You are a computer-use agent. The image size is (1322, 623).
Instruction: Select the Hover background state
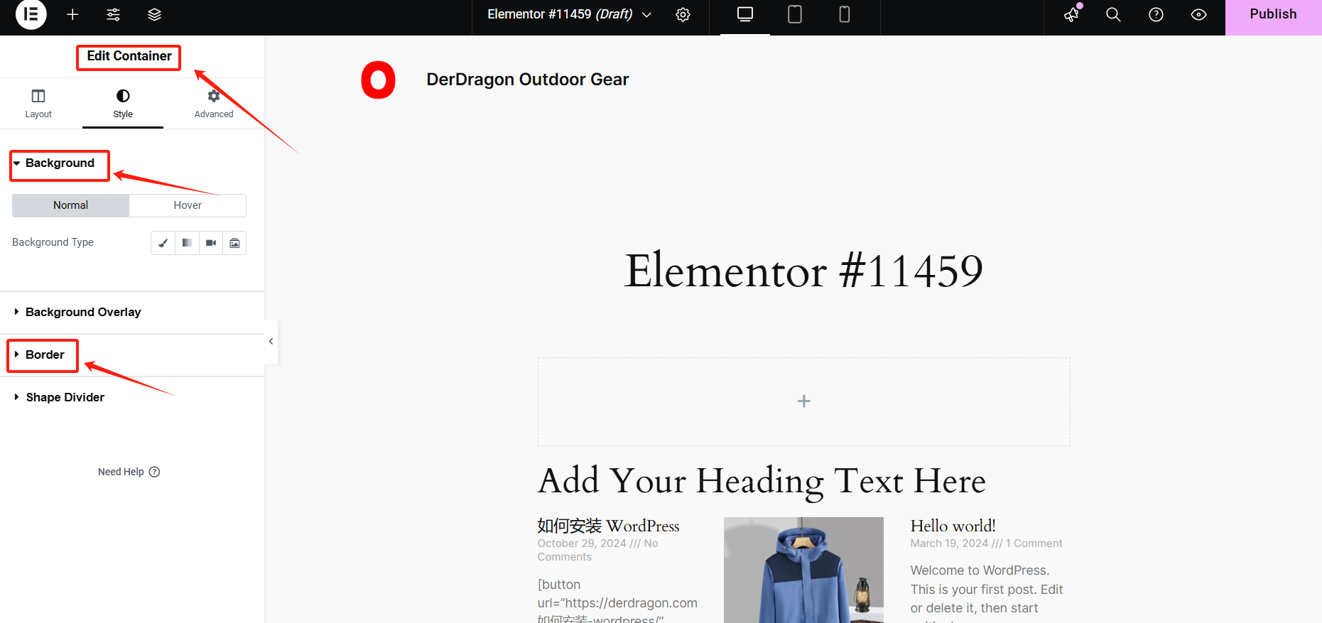(x=188, y=205)
